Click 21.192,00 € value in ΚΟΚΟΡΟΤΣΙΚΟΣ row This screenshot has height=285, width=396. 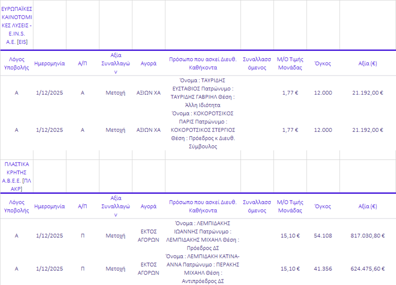pos(368,130)
